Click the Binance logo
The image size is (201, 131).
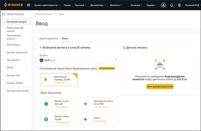[13, 5]
